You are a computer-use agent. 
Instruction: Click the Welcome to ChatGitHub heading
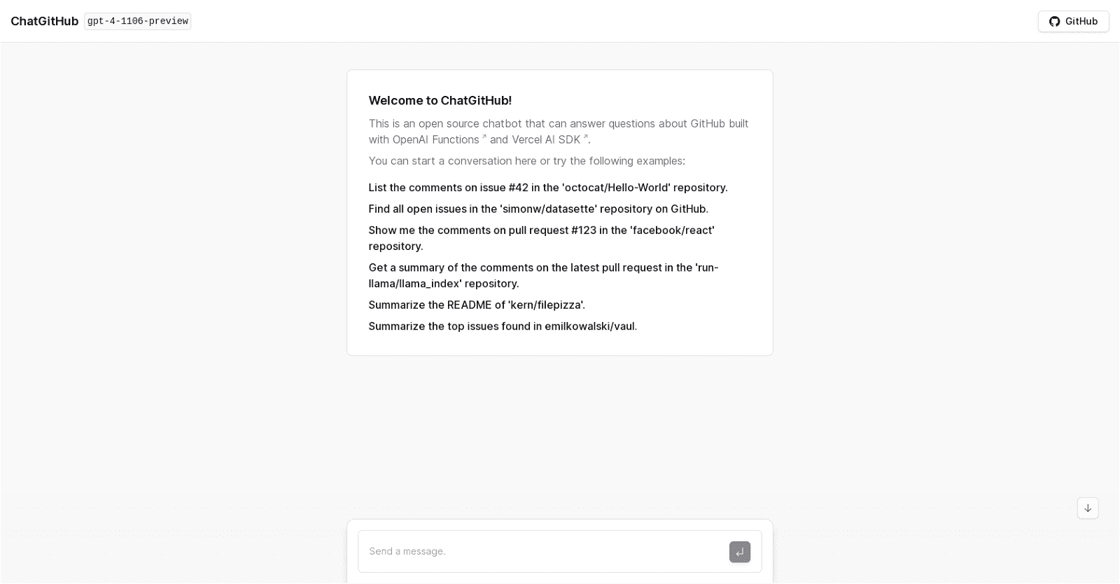coord(440,100)
